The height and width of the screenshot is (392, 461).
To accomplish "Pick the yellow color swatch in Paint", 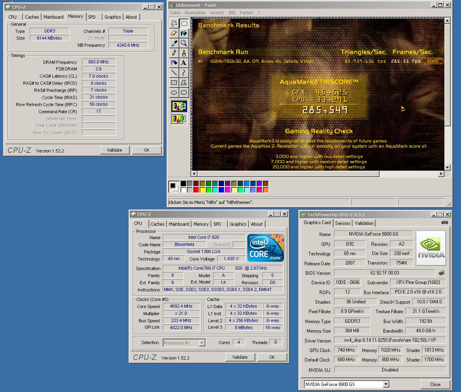I will click(202, 190).
